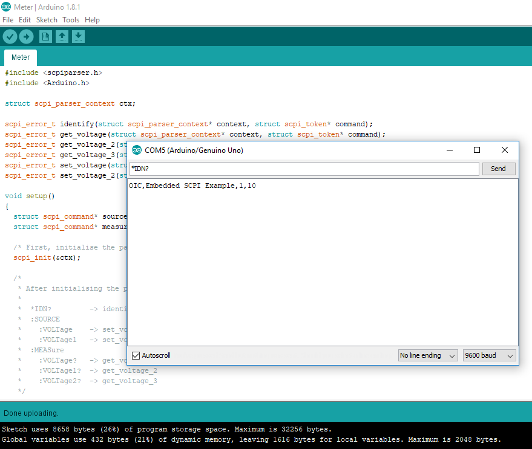Minimize the COM5 serial monitor window
This screenshot has height=449, width=532.
tap(449, 150)
